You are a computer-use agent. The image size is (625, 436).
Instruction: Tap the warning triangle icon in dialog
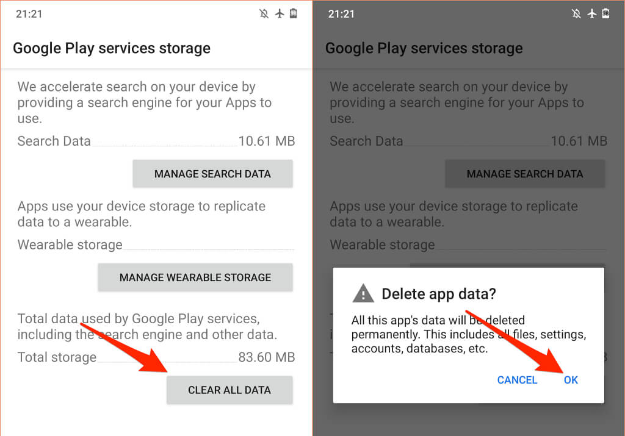pos(363,293)
